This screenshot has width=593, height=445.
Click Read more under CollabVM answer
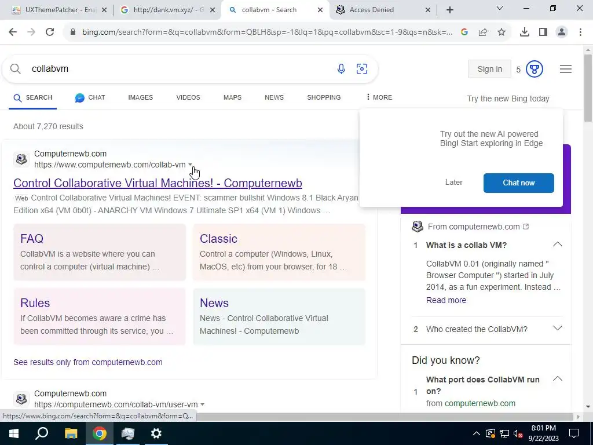446,300
